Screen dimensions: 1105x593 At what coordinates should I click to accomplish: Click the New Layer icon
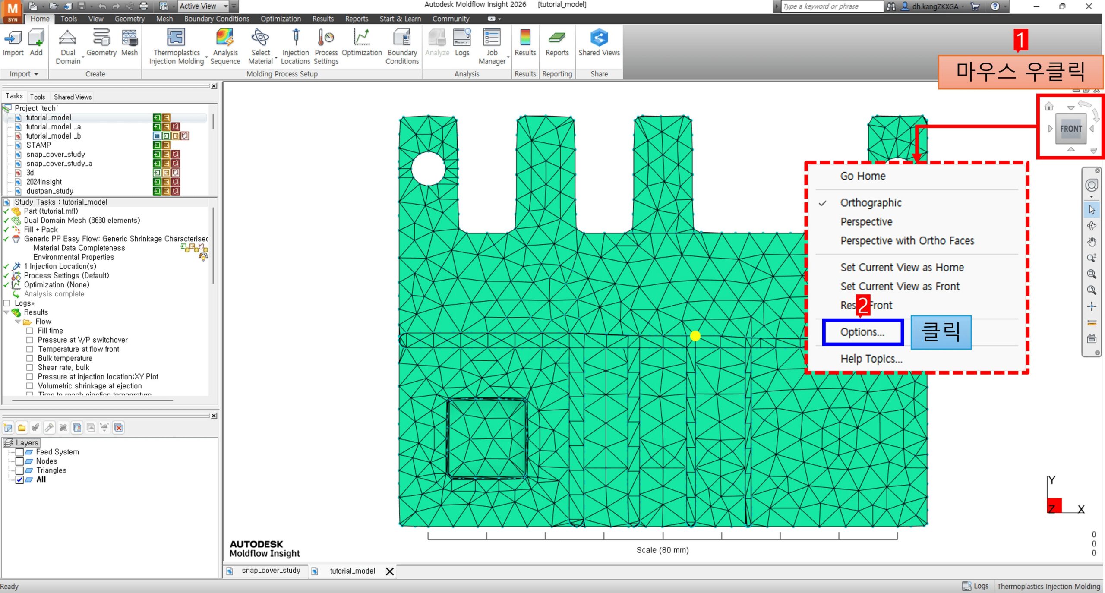(x=8, y=428)
